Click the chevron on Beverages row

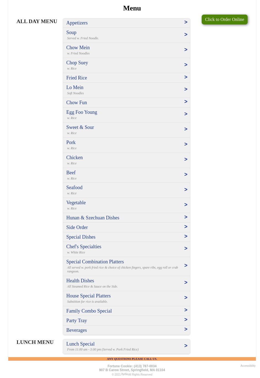[x=186, y=329]
